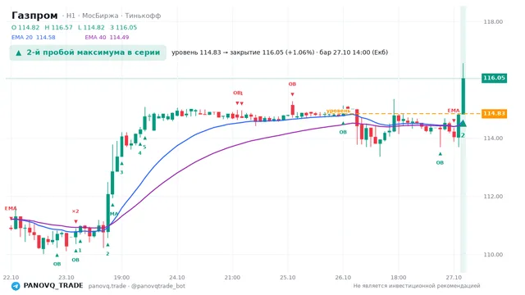Click the "H1 · МосБиржа · Тинькофф" subtitle
The height and width of the screenshot is (295, 525).
click(x=113, y=16)
